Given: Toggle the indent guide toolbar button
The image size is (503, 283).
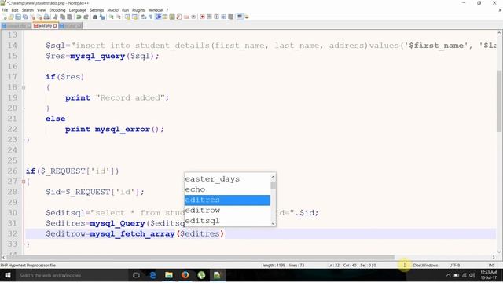Looking at the screenshot, I should coord(158,17).
